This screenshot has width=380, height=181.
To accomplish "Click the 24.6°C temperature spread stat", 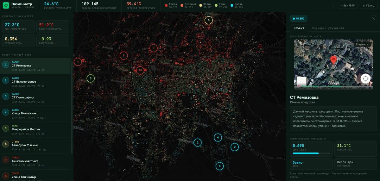I will pos(58,5).
